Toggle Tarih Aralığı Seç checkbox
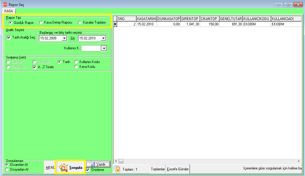The height and width of the screenshot is (176, 305). tap(9, 37)
